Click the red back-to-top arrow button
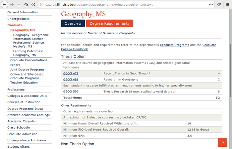 (x=222, y=142)
